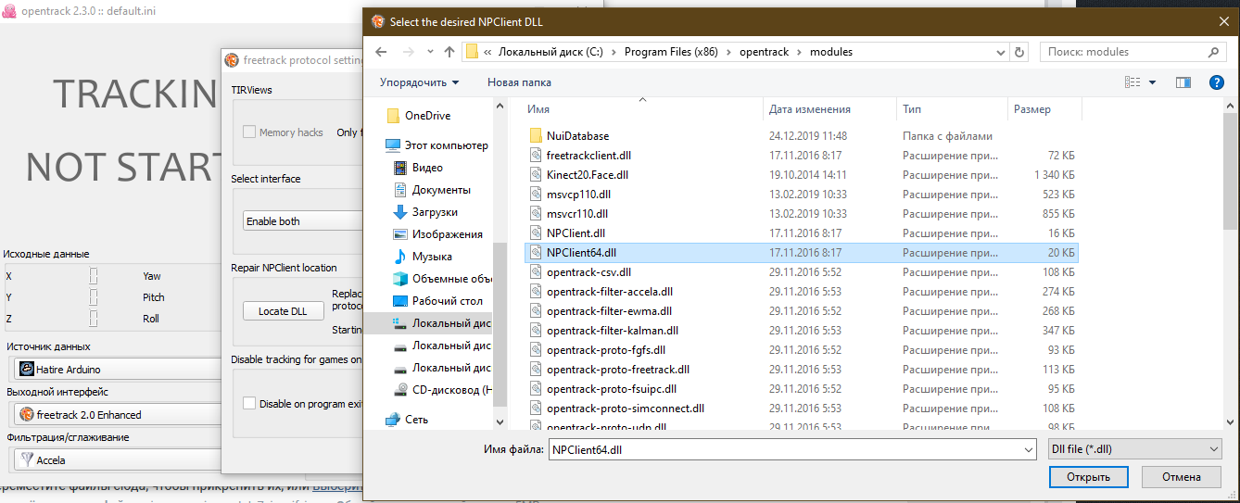Click the Загрузки folder in the sidebar
This screenshot has width=1240, height=503.
(434, 212)
